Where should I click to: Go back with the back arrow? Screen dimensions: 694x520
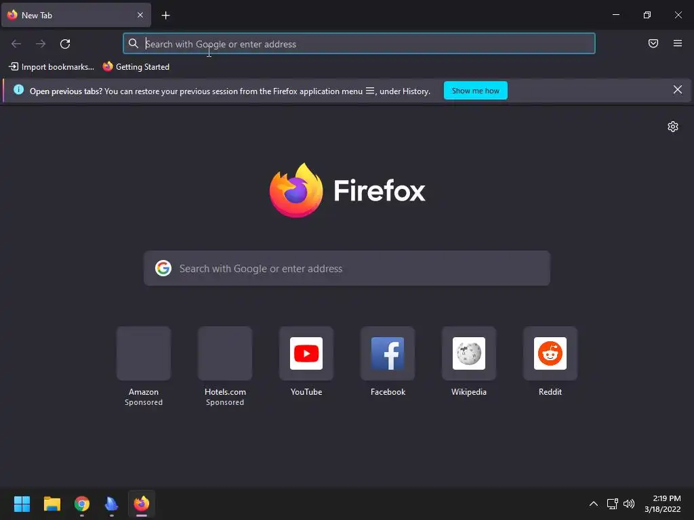coord(16,43)
